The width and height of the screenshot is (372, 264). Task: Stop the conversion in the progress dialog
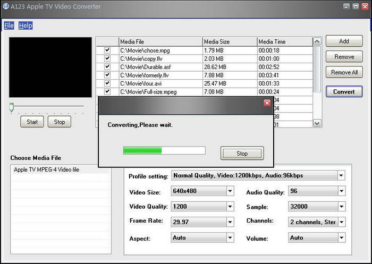(242, 154)
